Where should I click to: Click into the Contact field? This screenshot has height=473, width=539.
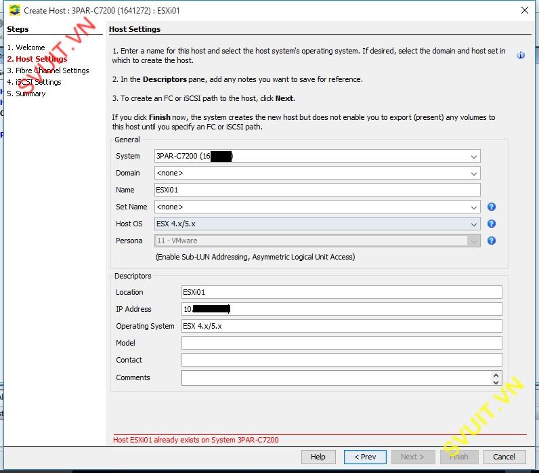coord(342,360)
